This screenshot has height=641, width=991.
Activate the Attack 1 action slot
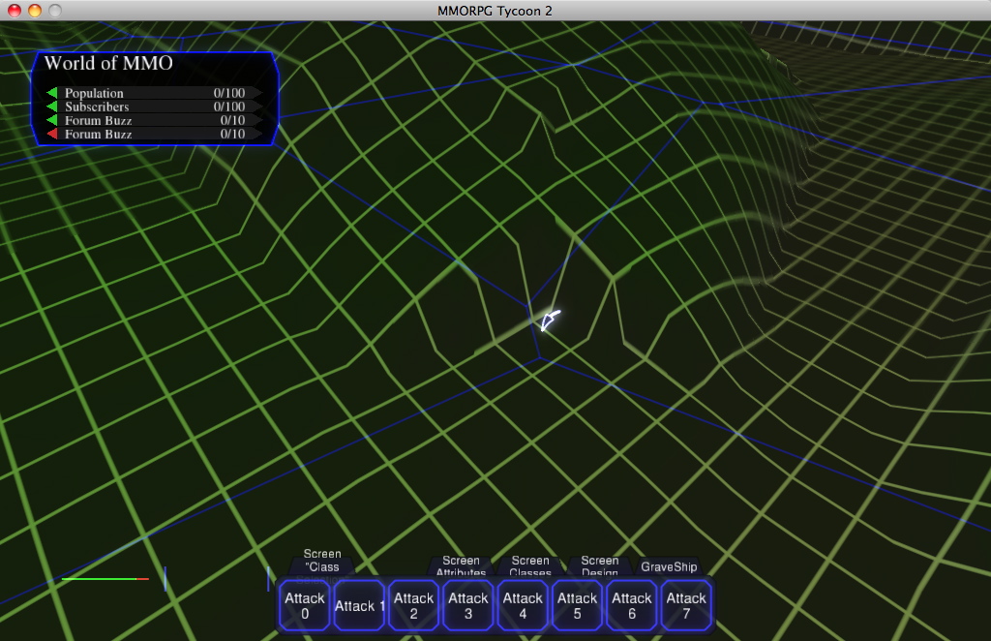pyautogui.click(x=359, y=605)
